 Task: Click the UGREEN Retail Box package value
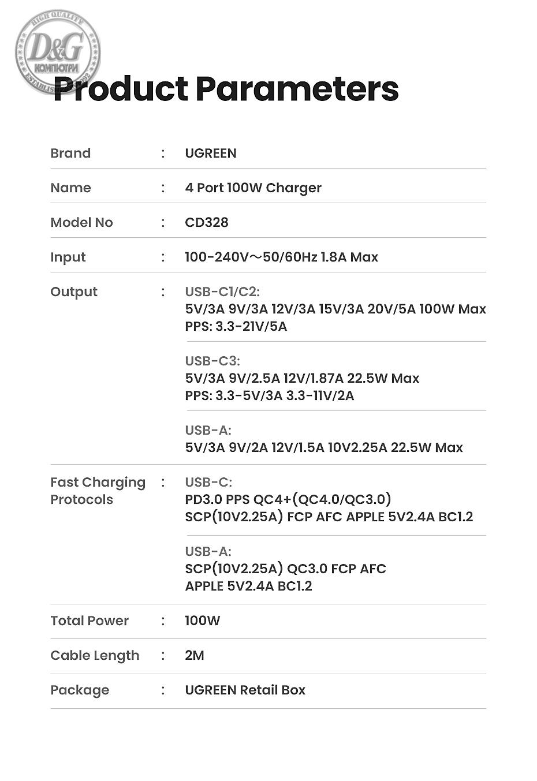click(245, 690)
